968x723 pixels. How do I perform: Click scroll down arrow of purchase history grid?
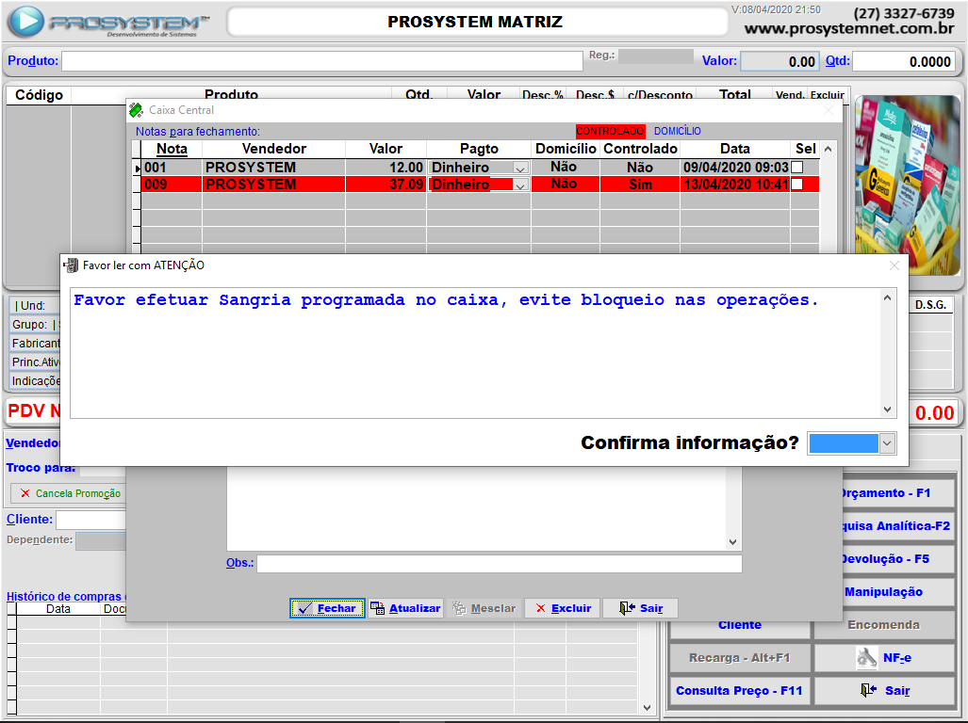(647, 708)
